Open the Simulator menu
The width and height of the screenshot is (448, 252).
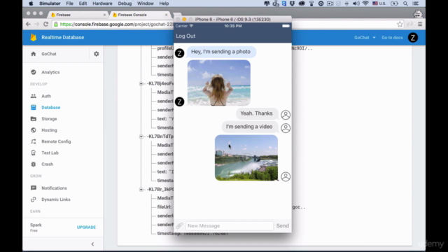point(50,3)
